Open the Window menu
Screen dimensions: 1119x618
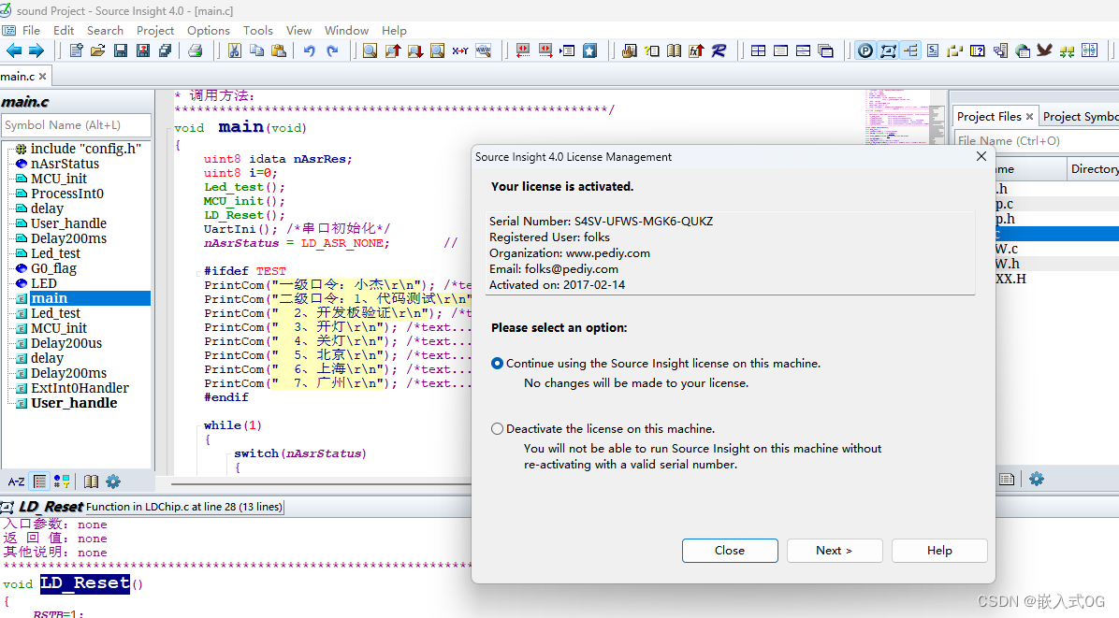pyautogui.click(x=346, y=31)
